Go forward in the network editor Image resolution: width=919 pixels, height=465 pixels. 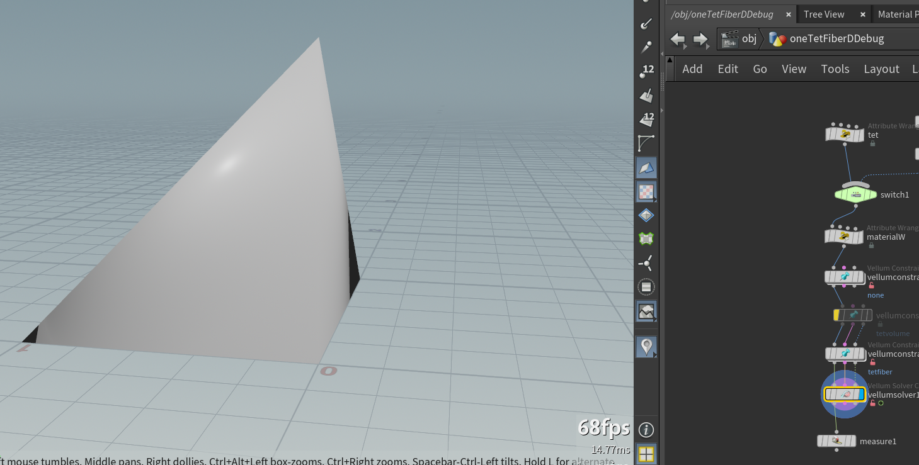[x=700, y=39]
